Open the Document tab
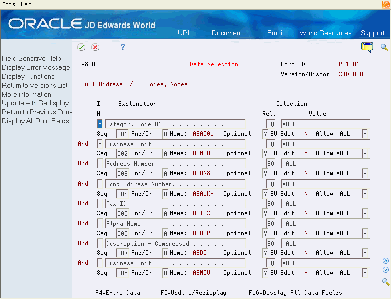The height and width of the screenshot is (299, 391). [226, 33]
